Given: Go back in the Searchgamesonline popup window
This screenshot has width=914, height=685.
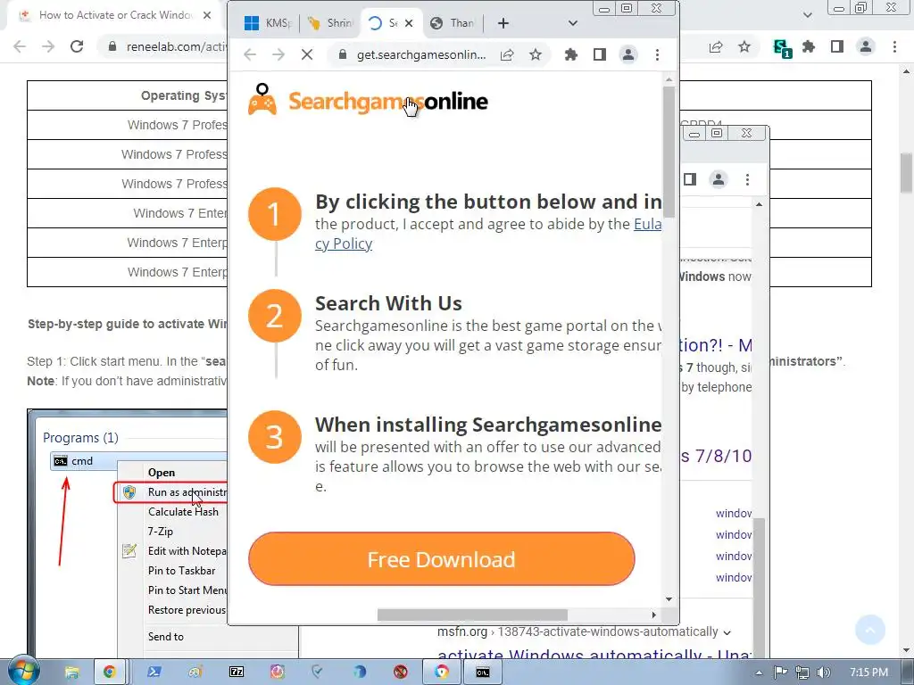Looking at the screenshot, I should (x=250, y=54).
